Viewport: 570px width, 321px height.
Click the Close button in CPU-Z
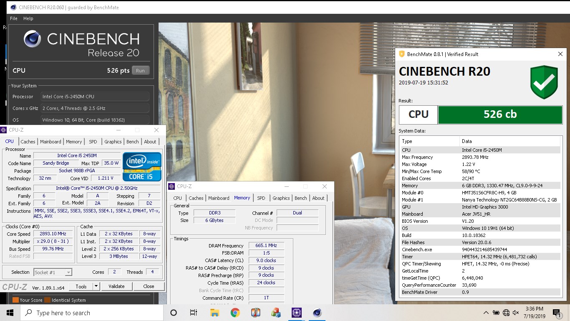pyautogui.click(x=149, y=286)
